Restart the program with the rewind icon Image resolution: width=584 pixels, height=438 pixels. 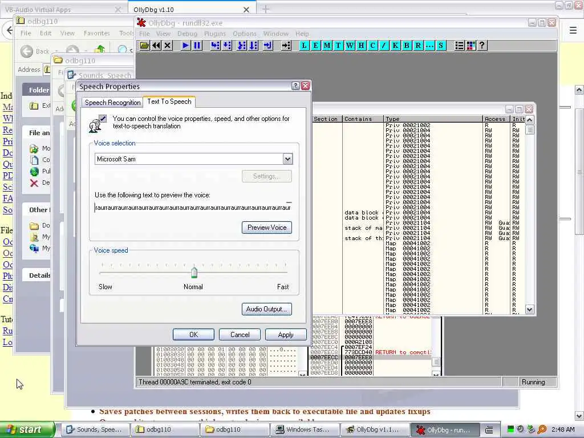click(156, 46)
